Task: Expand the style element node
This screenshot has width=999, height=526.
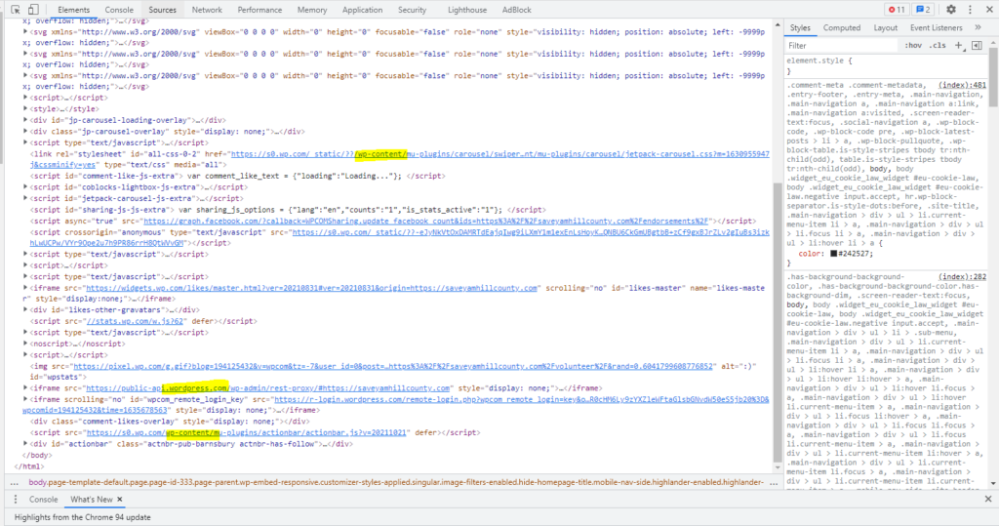Action: click(x=25, y=109)
